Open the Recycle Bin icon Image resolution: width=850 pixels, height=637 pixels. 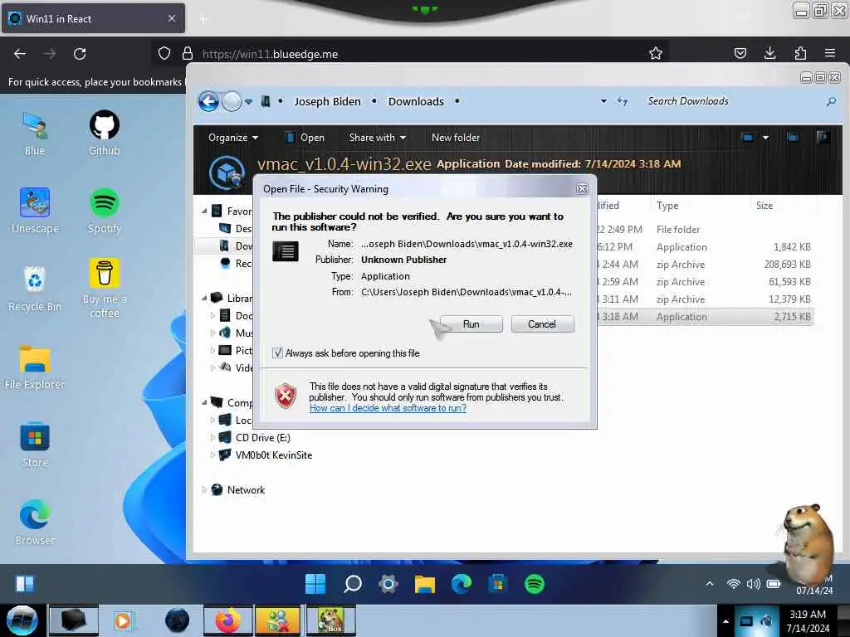35,289
